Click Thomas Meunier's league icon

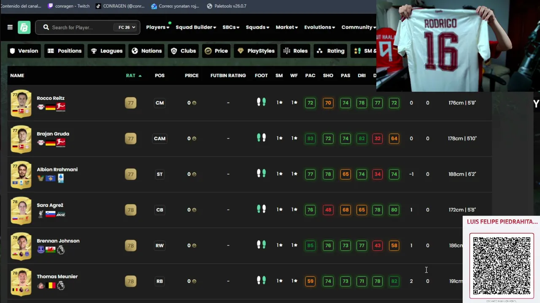pyautogui.click(x=61, y=286)
